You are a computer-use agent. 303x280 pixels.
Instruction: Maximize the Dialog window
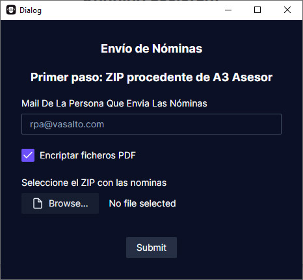click(257, 10)
